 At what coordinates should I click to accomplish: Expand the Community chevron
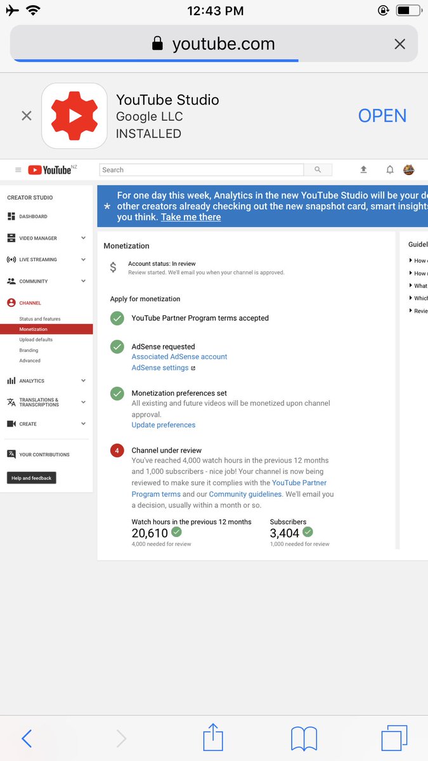(83, 282)
